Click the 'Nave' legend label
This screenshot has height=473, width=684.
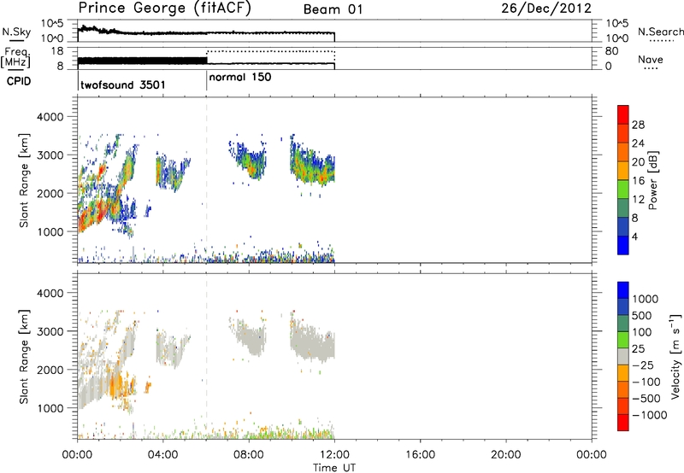coord(651,59)
